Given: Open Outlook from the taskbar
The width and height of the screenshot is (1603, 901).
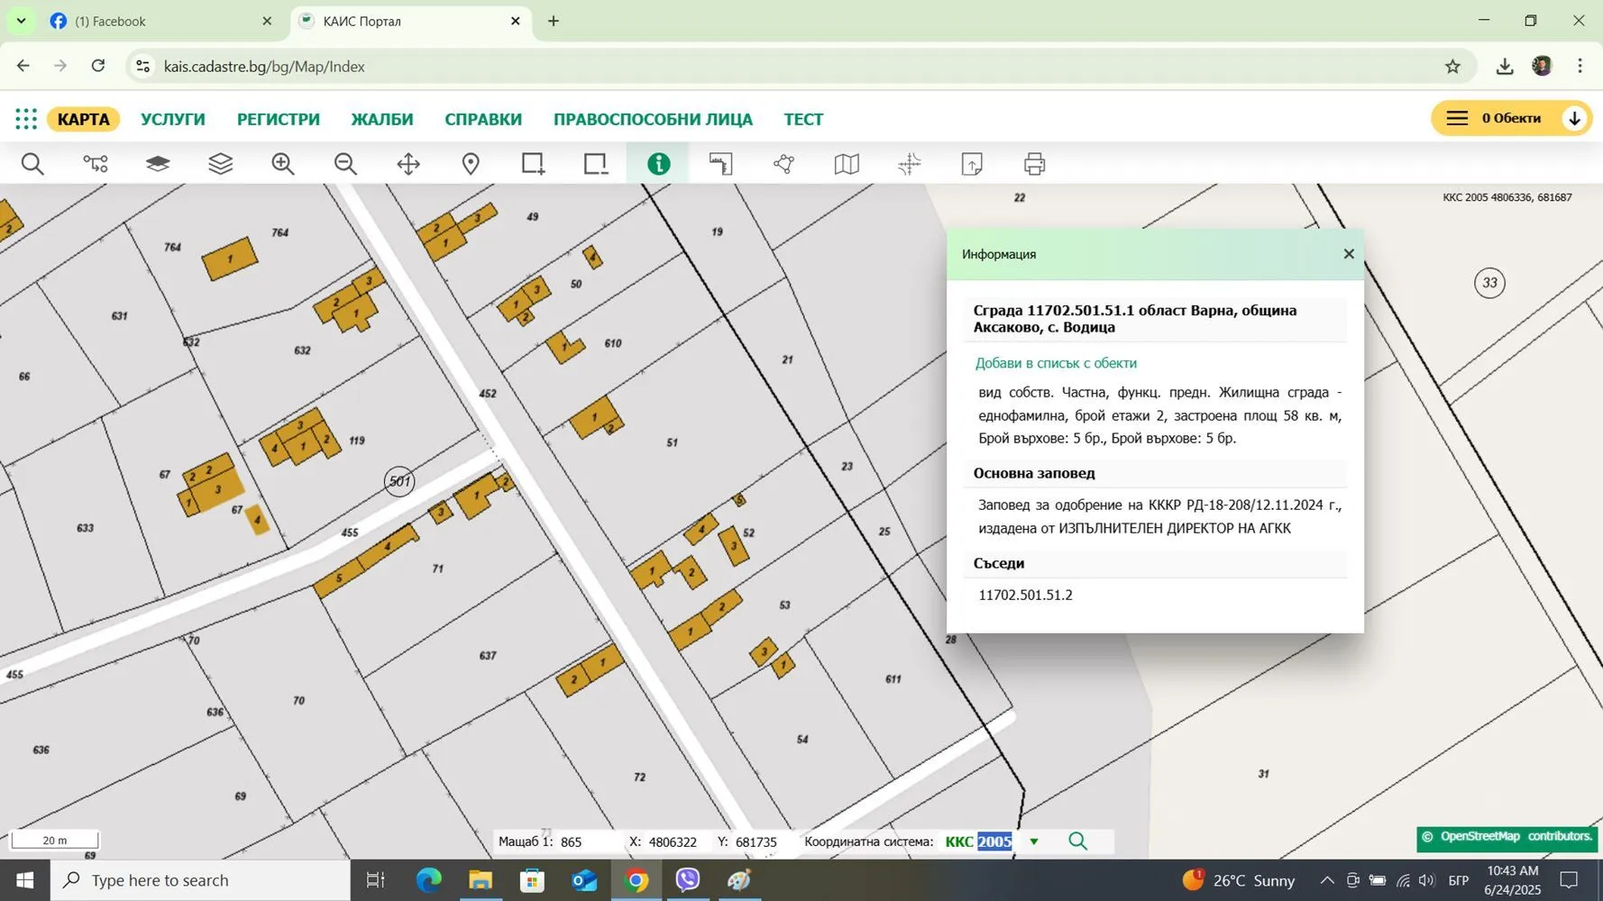Looking at the screenshot, I should 584,880.
